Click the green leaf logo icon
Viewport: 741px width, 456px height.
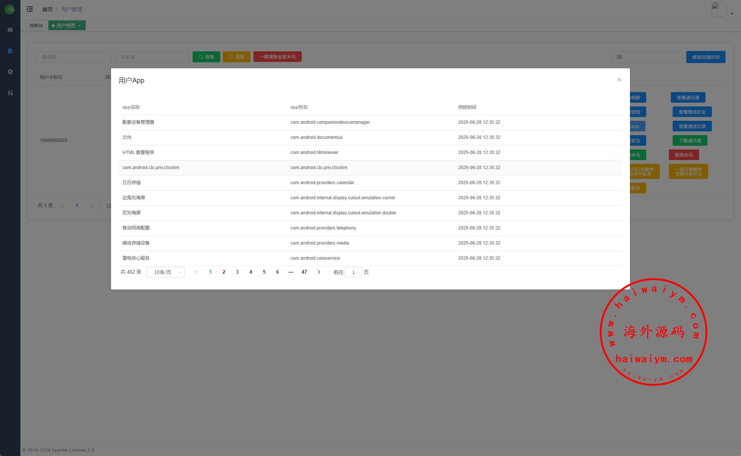(x=10, y=9)
